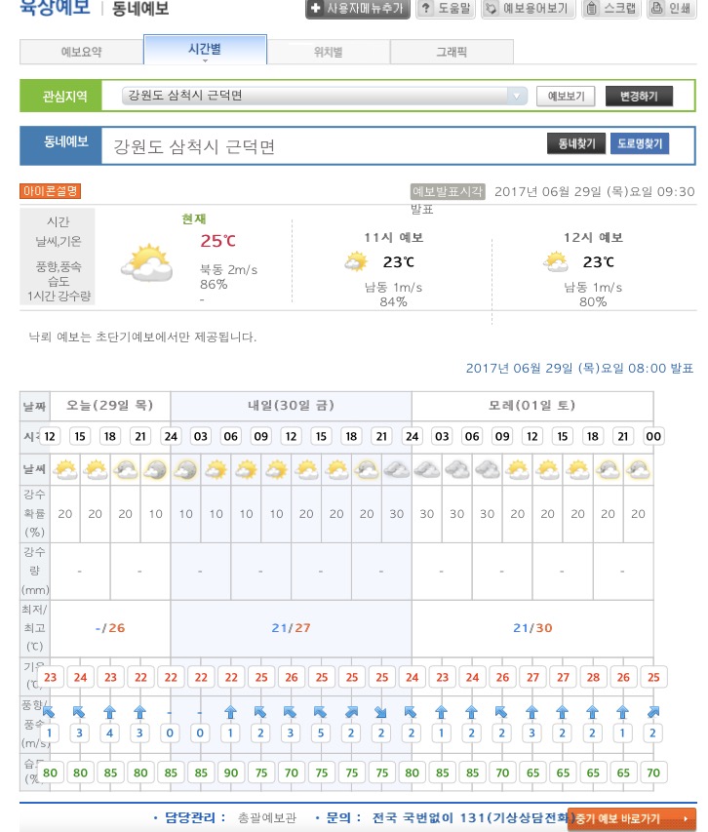Follow the 중기 예보 바로가기 link
Image resolution: width=708 pixels, height=832 pixels.
click(632, 818)
